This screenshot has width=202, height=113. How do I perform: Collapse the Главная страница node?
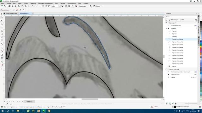167,69
